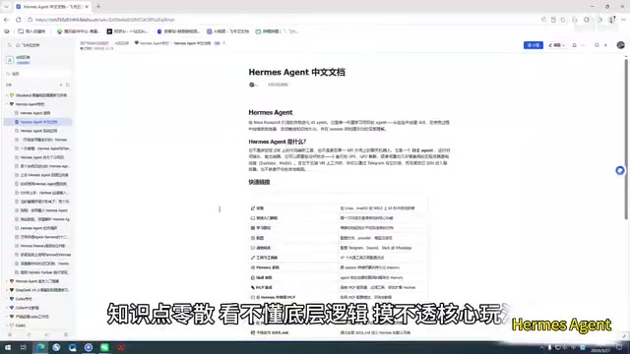Click the browser back arrow

(x=7, y=20)
